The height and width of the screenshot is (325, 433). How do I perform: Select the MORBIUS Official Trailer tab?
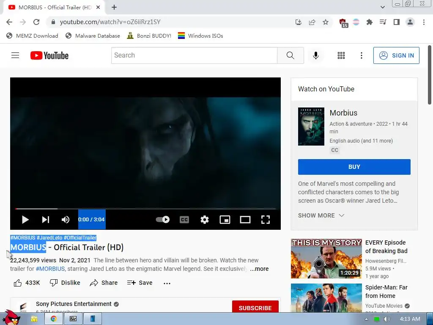click(x=54, y=7)
